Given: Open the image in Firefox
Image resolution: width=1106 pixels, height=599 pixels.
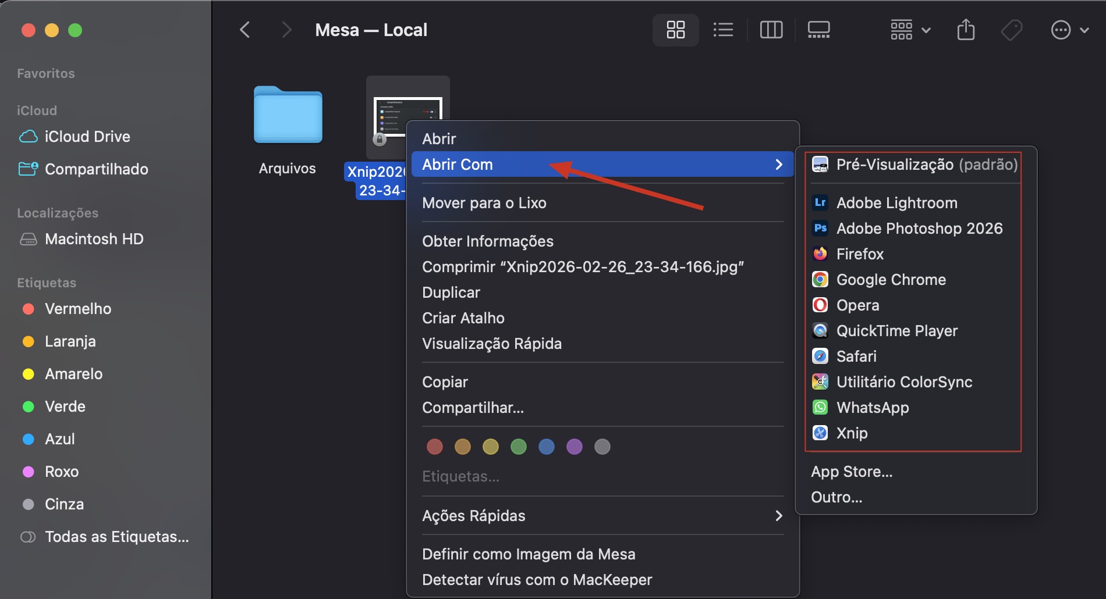Looking at the screenshot, I should click(860, 254).
